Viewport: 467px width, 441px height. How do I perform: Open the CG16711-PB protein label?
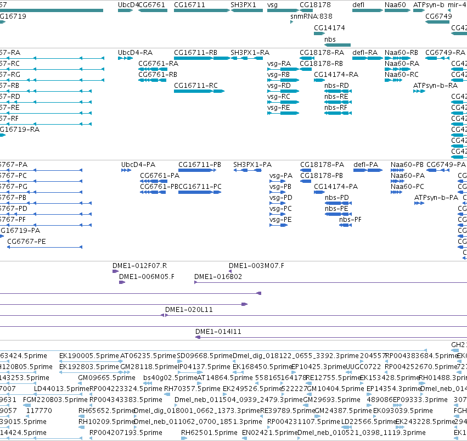(x=200, y=165)
